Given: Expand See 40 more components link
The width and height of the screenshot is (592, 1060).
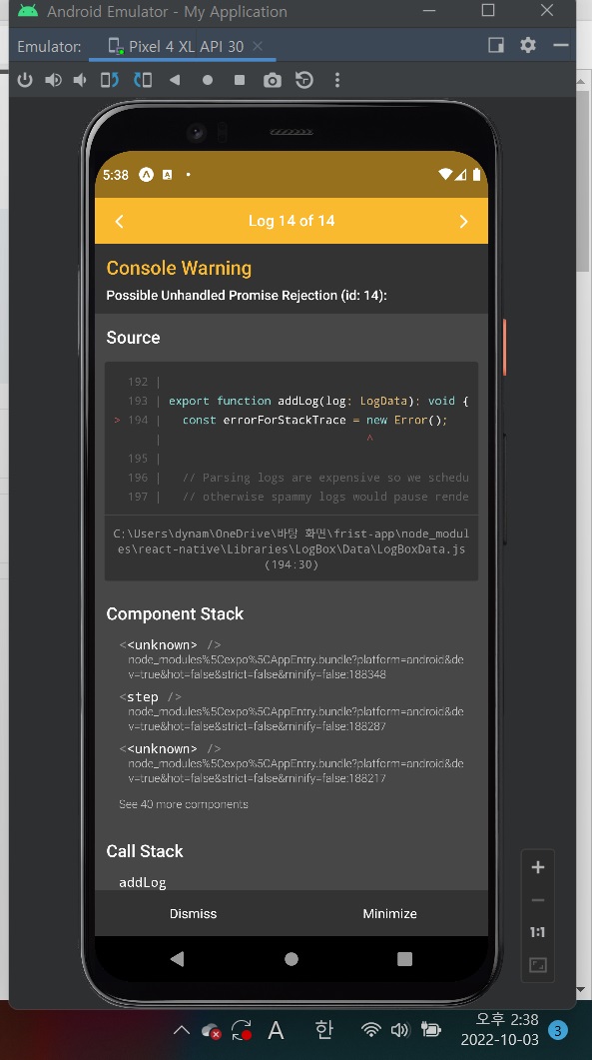Looking at the screenshot, I should click(184, 804).
